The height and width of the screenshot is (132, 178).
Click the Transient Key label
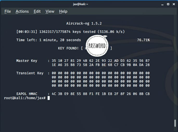coord(30,73)
